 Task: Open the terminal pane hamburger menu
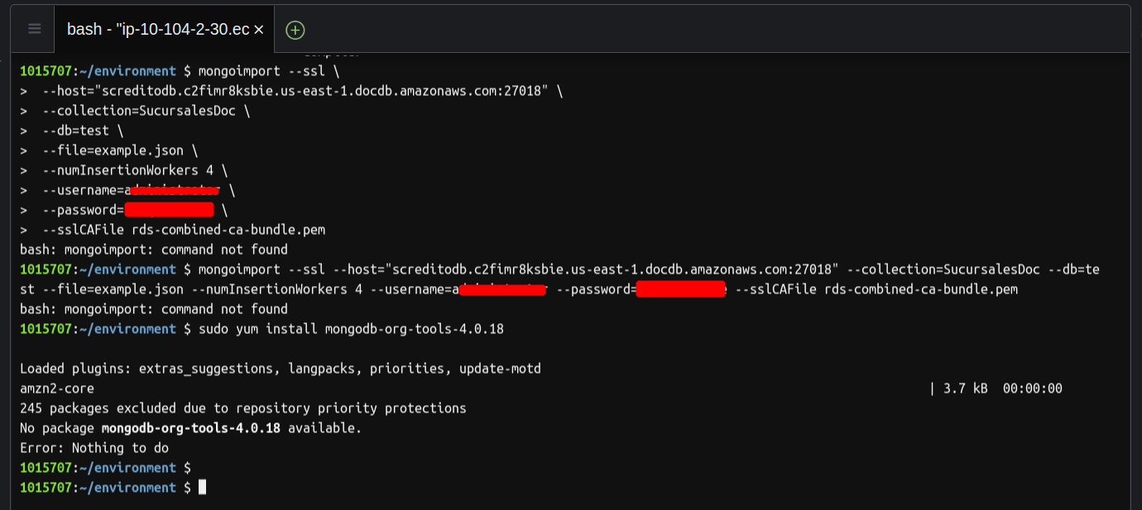pos(35,29)
